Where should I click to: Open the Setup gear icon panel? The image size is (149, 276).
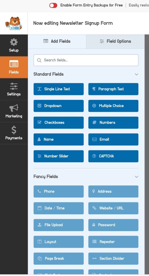point(14,45)
